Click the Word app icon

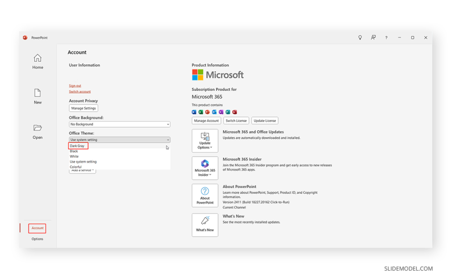click(194, 112)
